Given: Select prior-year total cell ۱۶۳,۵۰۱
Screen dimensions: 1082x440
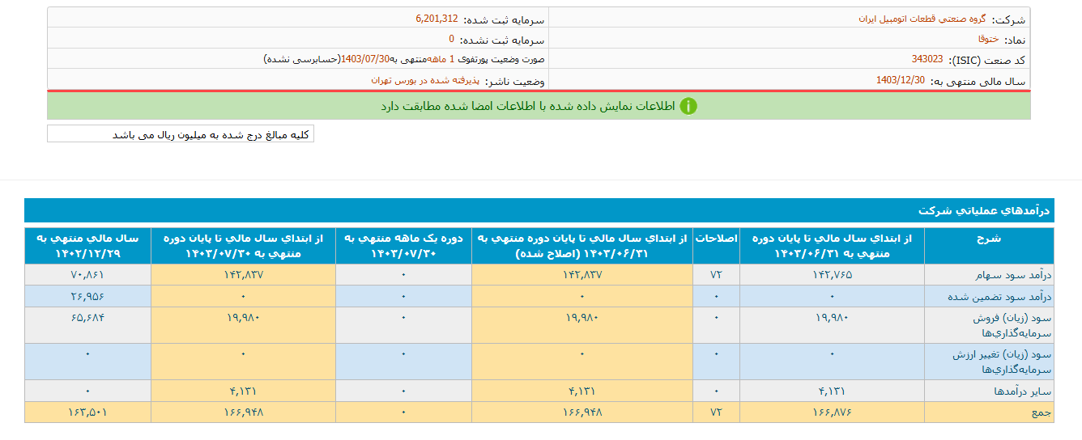Looking at the screenshot, I should [87, 412].
